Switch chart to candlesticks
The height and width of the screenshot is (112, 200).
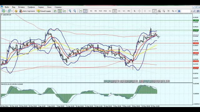tap(60, 11)
